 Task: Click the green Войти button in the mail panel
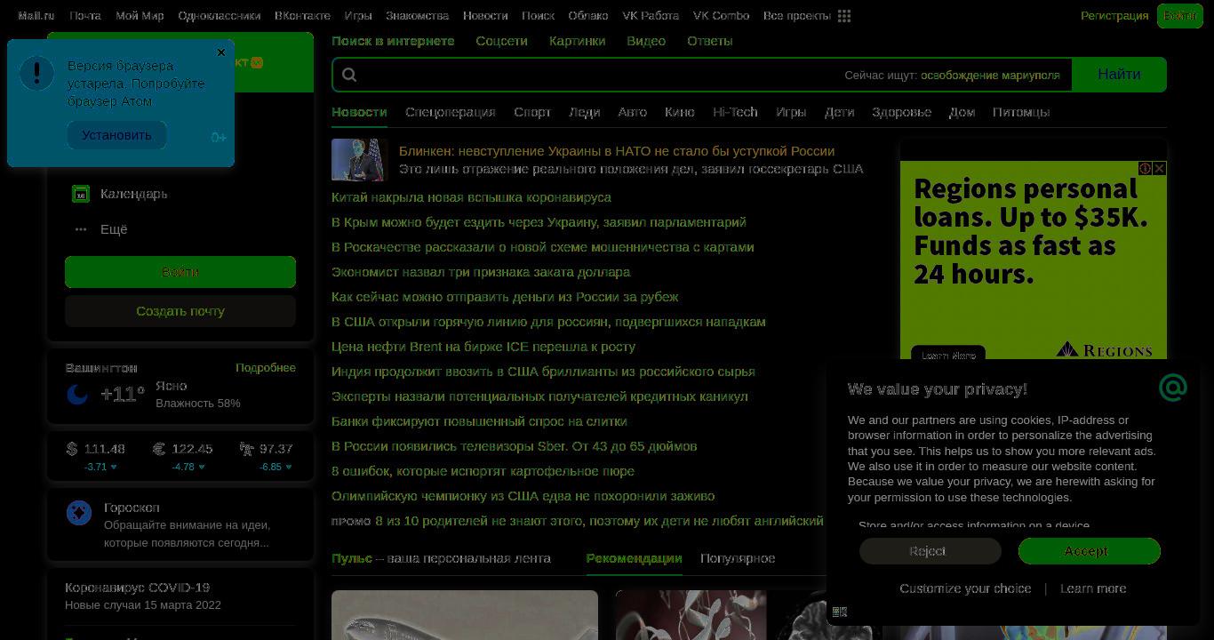click(x=180, y=272)
